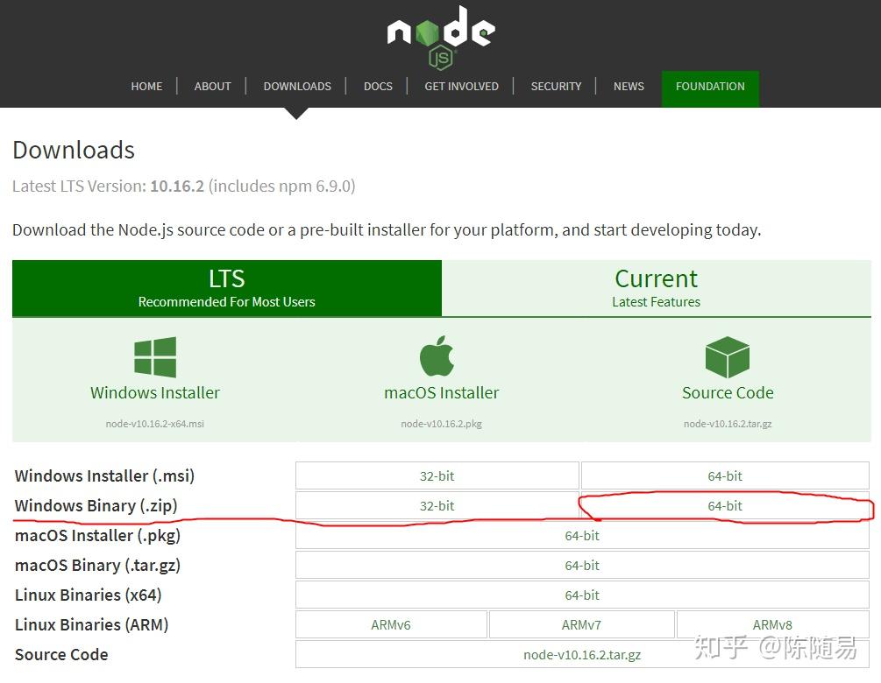Download the 64-bit Windows Binary zip
Screen dimensions: 881x683
pos(725,505)
